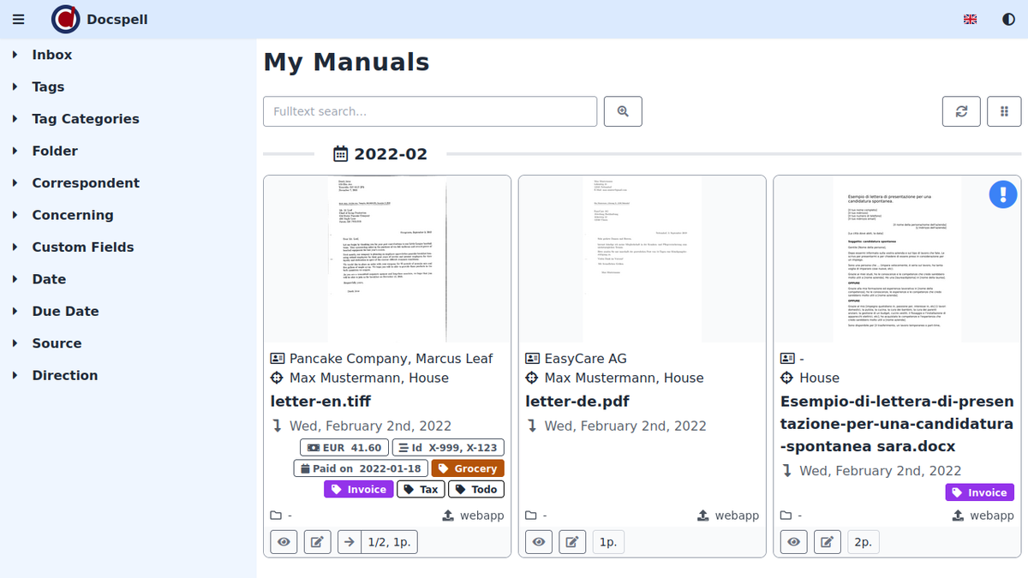The height and width of the screenshot is (578, 1028).
Task: Click the fulltext search magnifier button
Action: tap(623, 111)
